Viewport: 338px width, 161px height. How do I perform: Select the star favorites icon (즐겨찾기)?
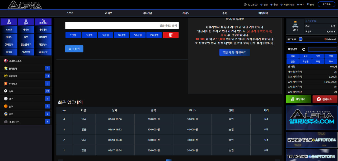coord(6,68)
